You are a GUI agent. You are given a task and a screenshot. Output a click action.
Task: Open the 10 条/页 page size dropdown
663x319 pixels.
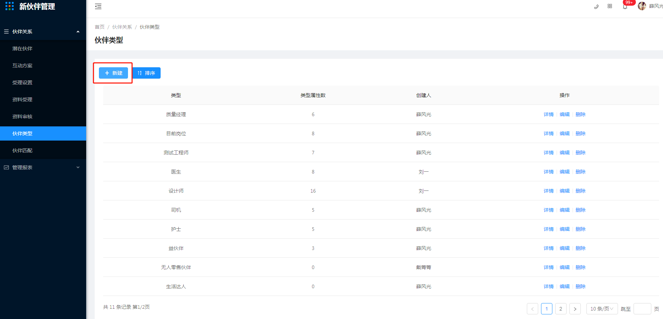(602, 309)
